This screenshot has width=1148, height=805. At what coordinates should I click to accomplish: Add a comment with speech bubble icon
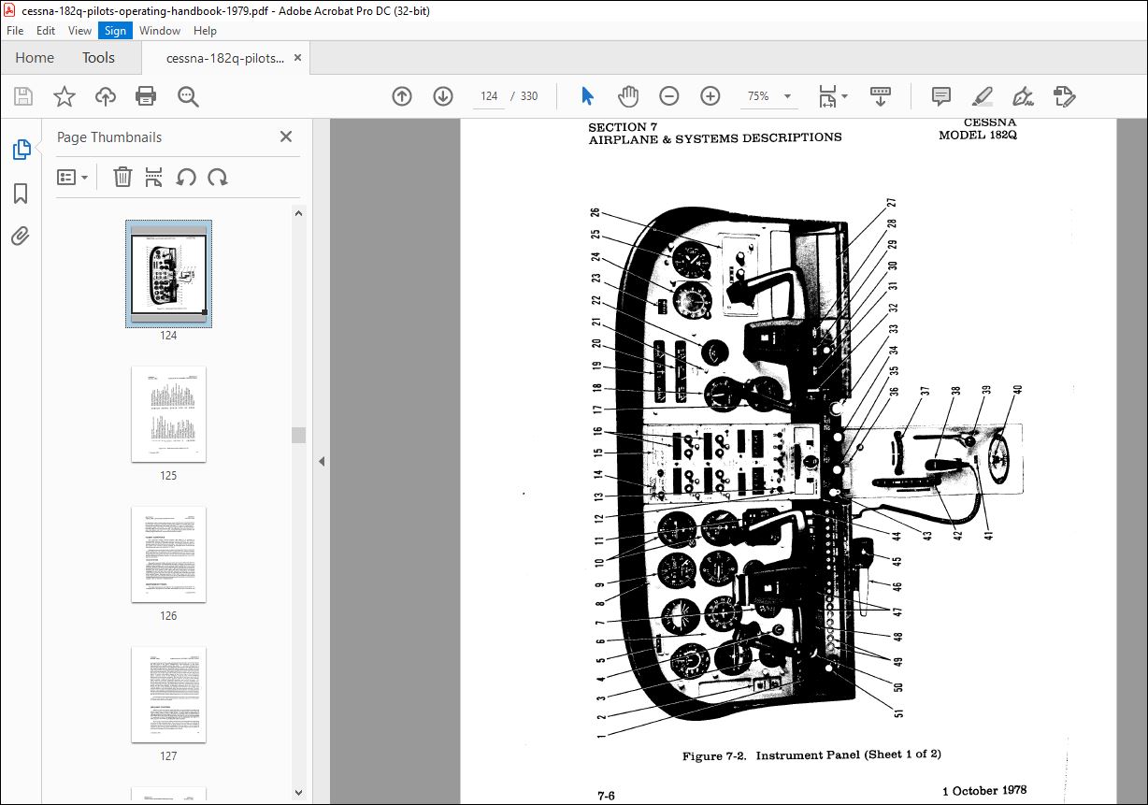click(941, 96)
